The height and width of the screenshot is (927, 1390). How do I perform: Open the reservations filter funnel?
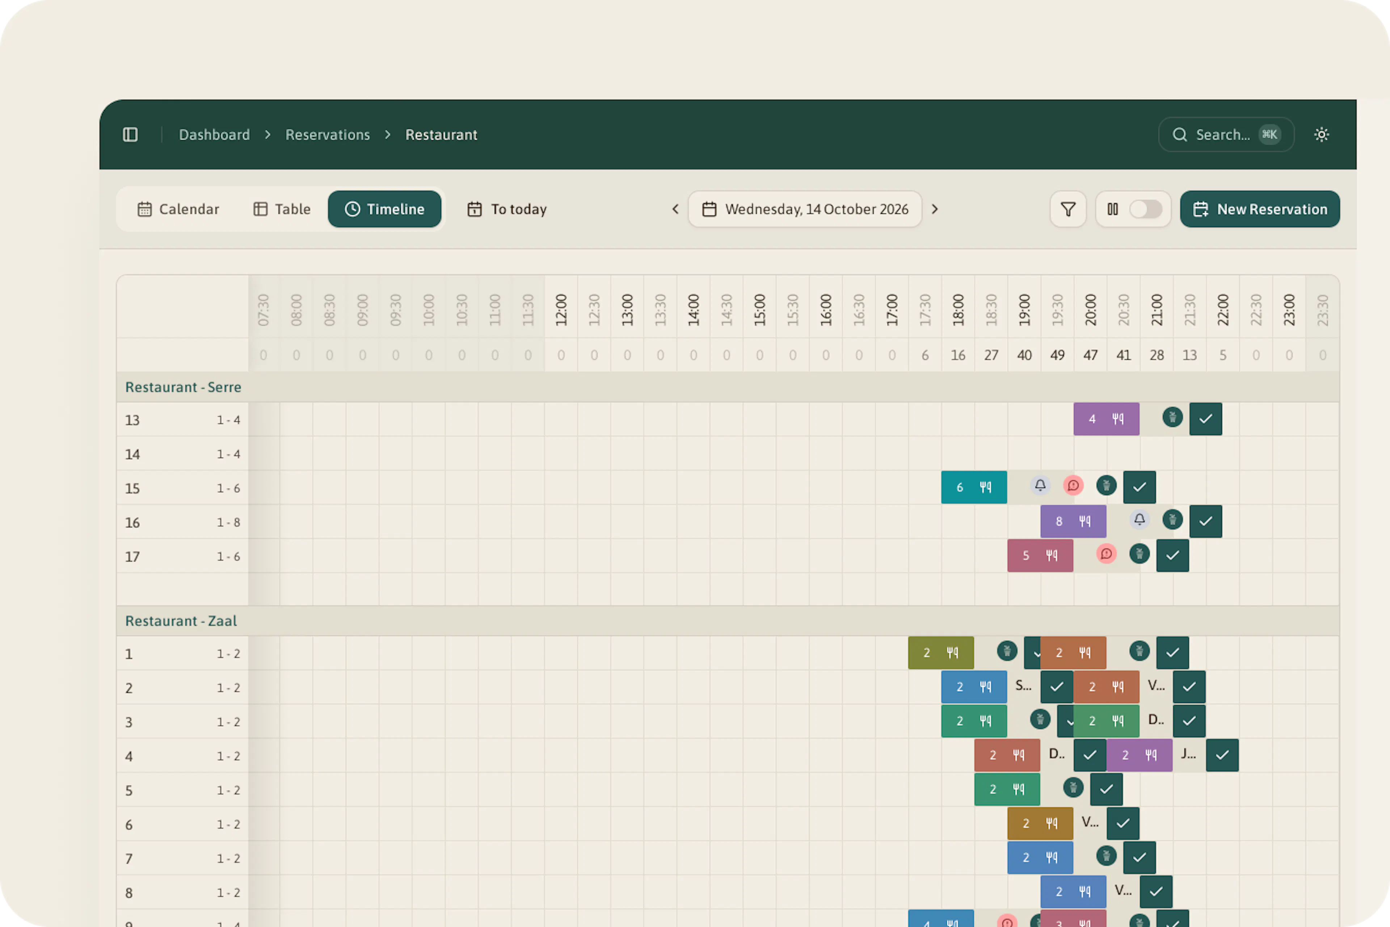point(1068,209)
